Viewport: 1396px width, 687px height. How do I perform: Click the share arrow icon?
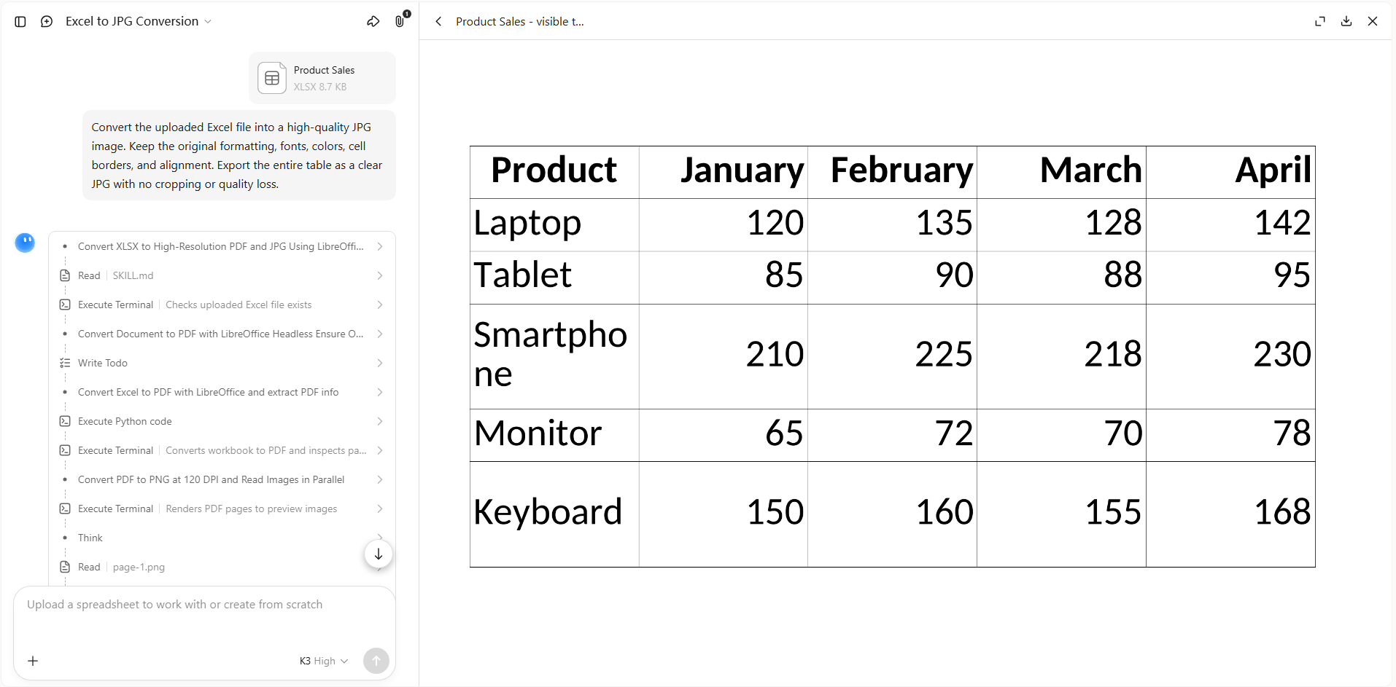click(373, 22)
